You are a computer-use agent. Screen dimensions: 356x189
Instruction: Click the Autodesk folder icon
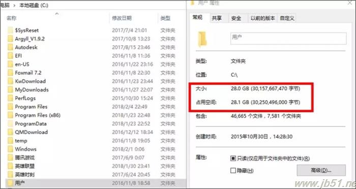point(10,47)
